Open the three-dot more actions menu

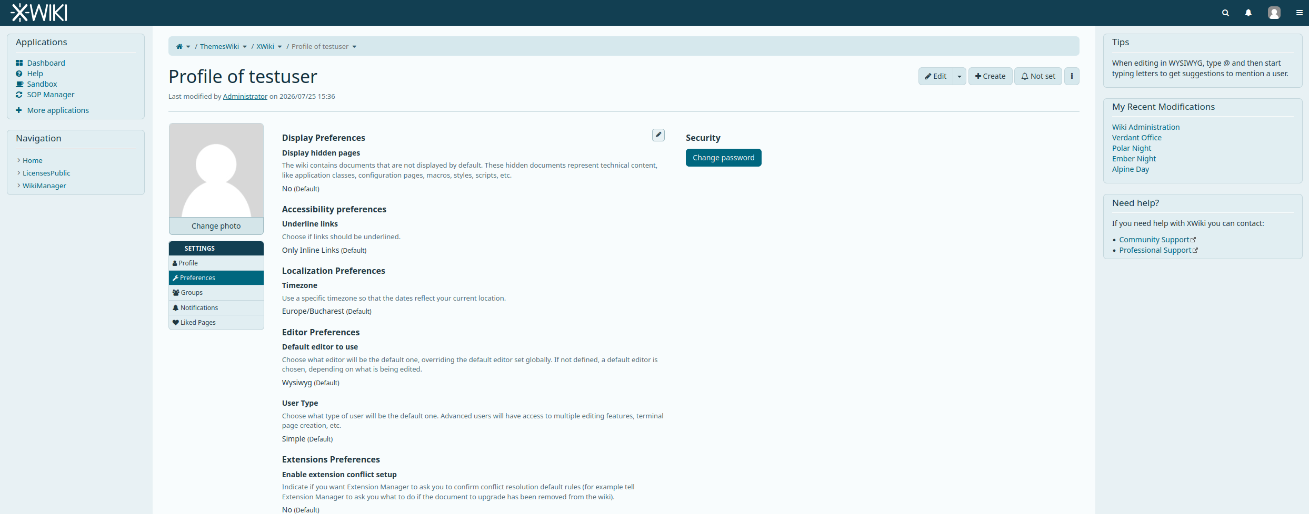1072,76
